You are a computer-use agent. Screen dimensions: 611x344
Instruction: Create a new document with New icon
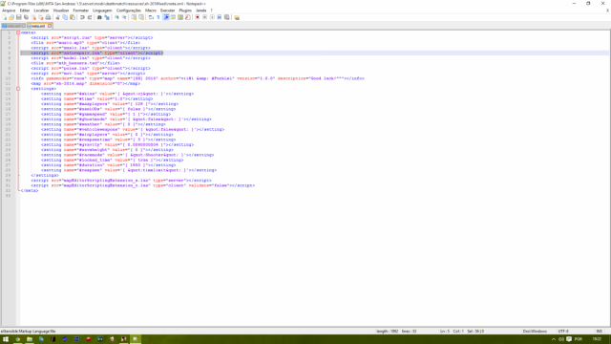tap(4, 17)
